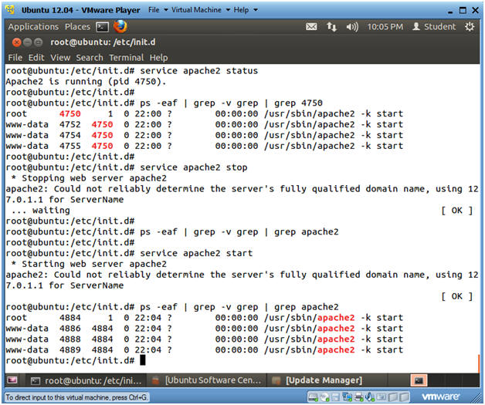Viewport: 485px width, 405px height.
Task: Open the Virtual Machine dropdown menu
Action: 201,10
